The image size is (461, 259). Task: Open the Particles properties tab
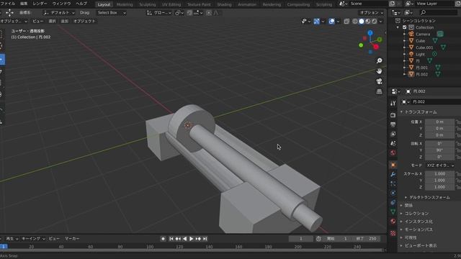tap(393, 183)
